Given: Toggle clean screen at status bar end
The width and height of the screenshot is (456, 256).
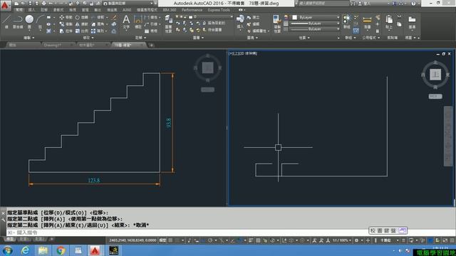Looking at the screenshot, I should point(445,240).
